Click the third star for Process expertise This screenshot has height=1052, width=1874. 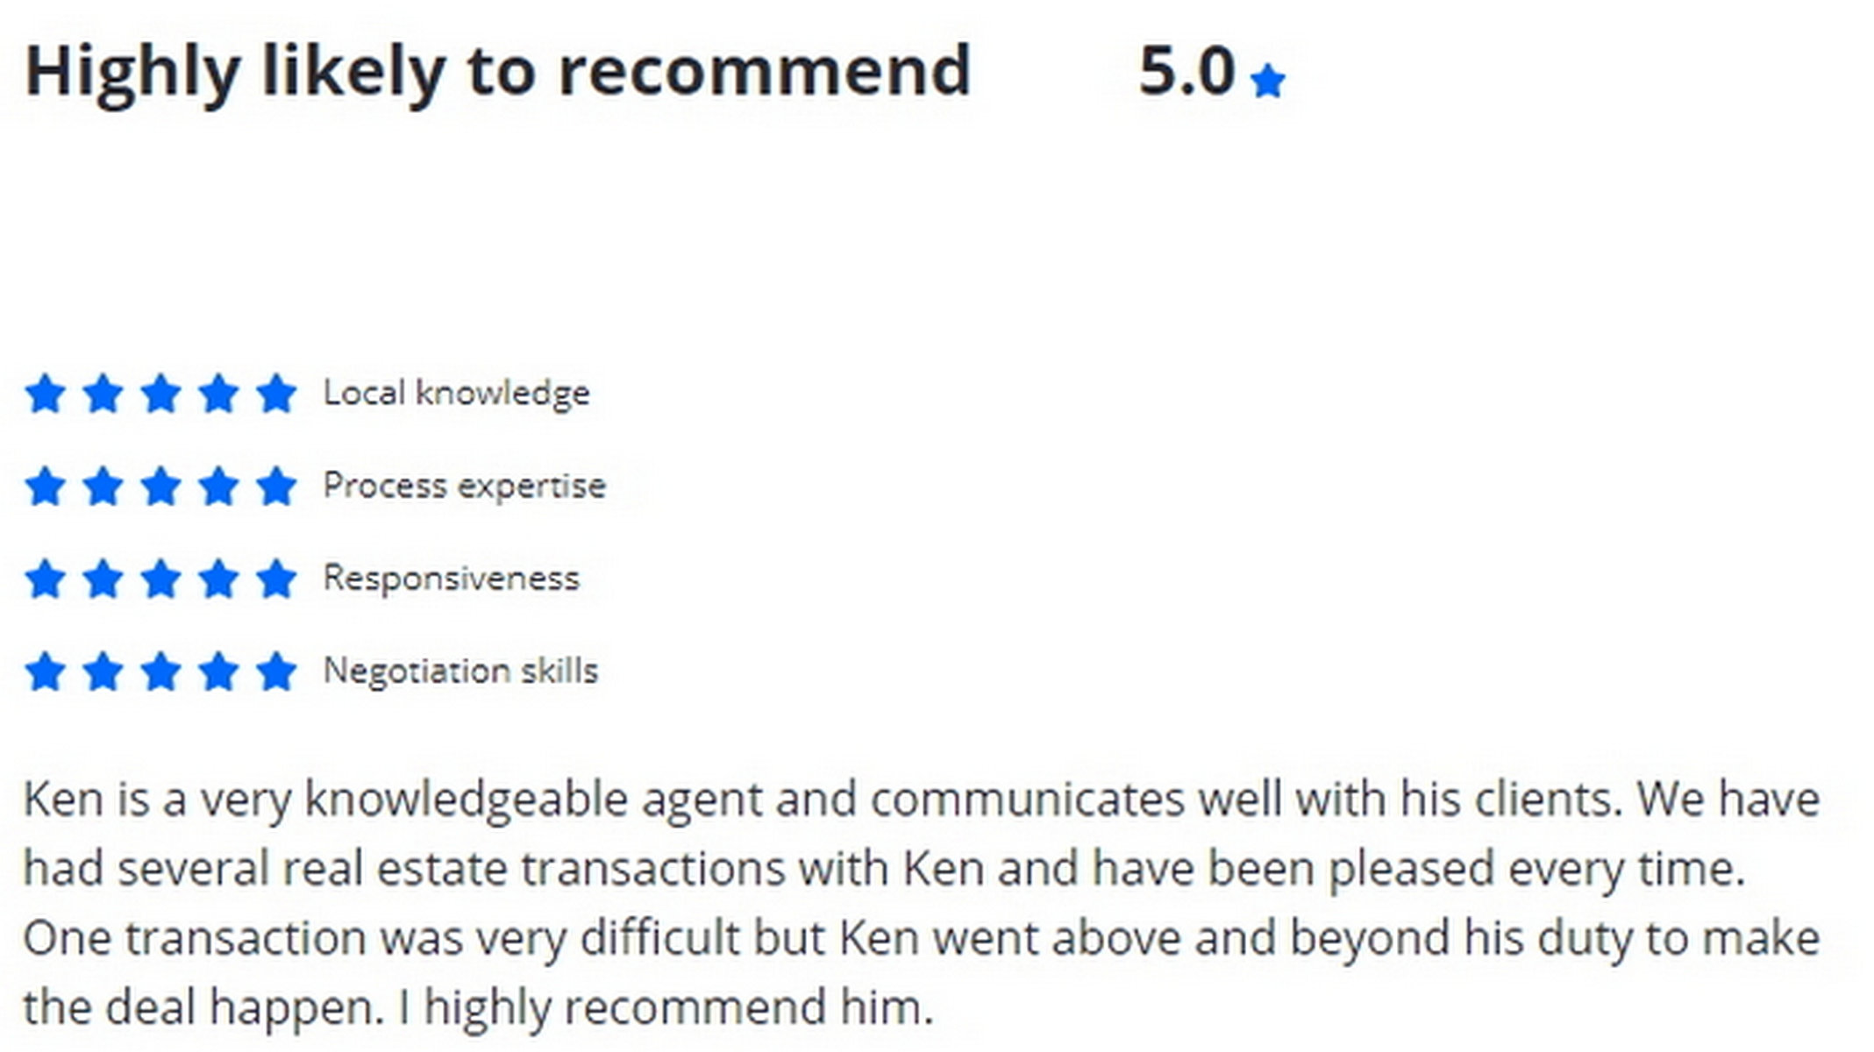click(x=161, y=487)
